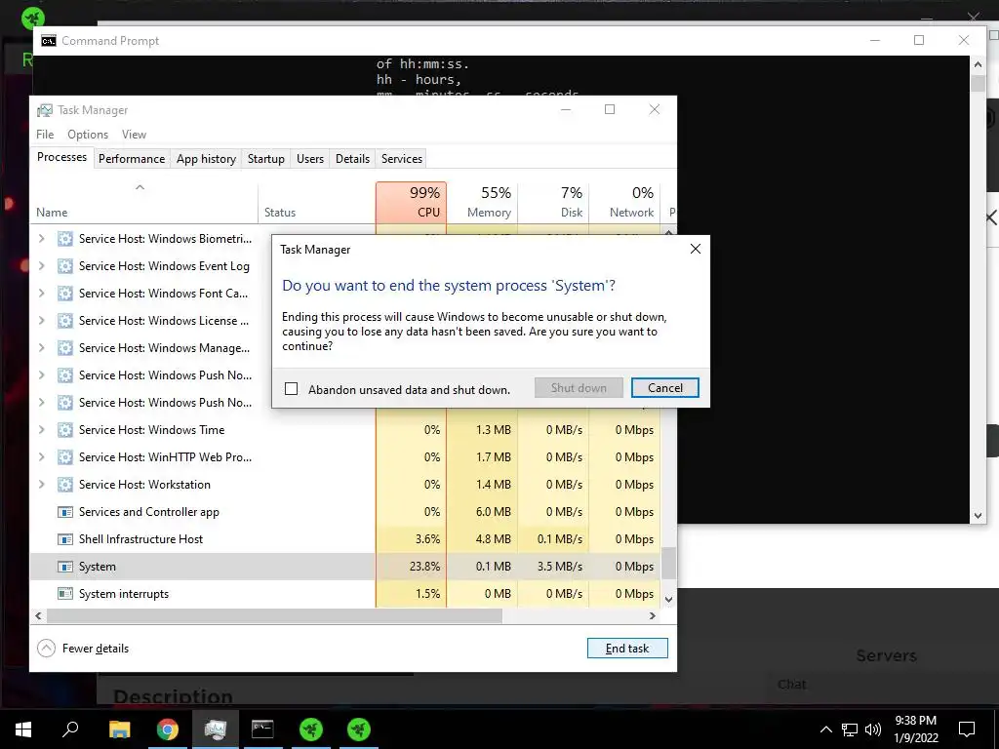
Task: Sort by the Memory column header
Action: 482,203
